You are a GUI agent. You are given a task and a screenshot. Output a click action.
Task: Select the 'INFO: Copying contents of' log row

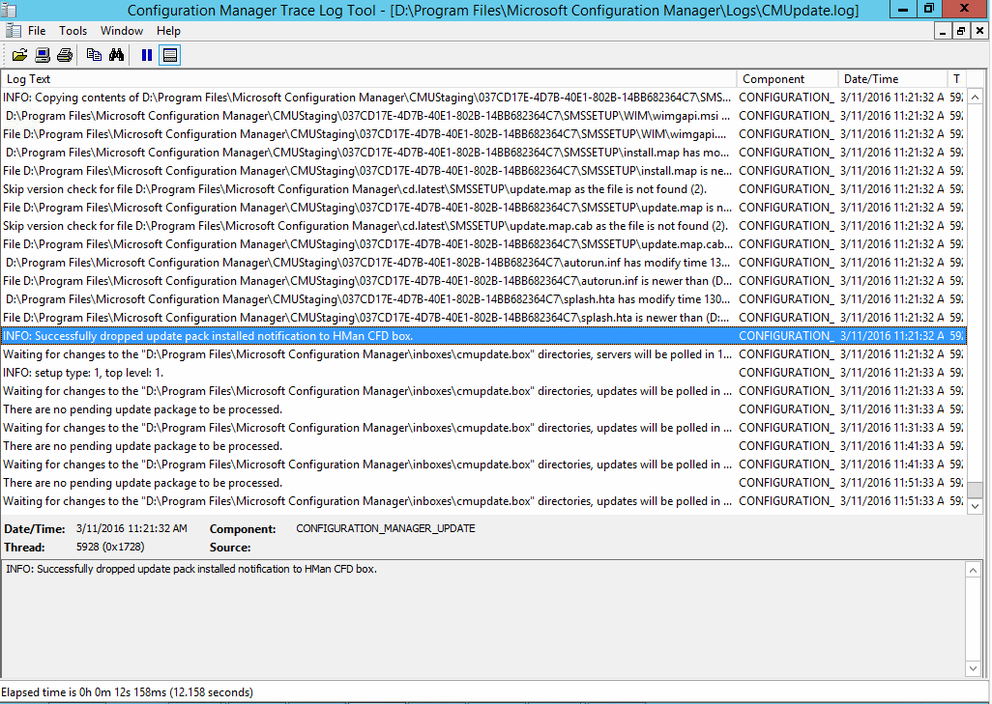point(483,98)
